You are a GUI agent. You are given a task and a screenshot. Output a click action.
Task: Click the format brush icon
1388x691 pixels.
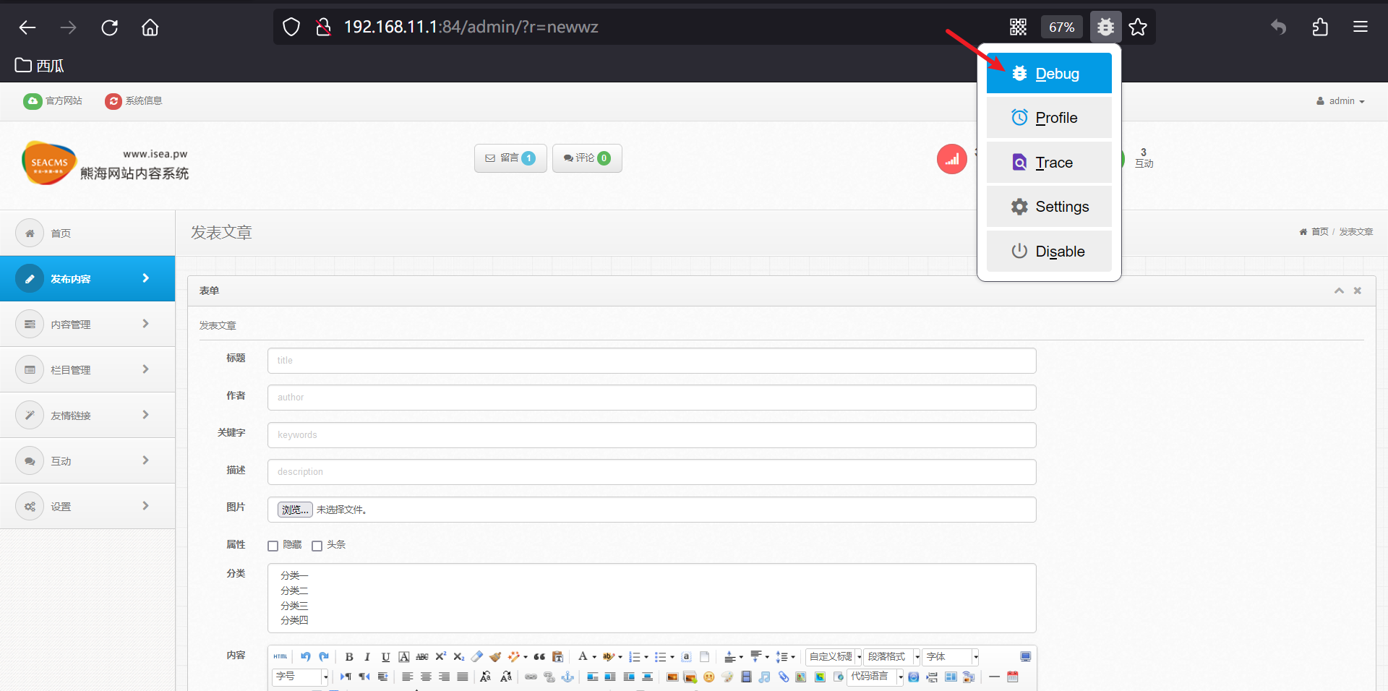(495, 656)
